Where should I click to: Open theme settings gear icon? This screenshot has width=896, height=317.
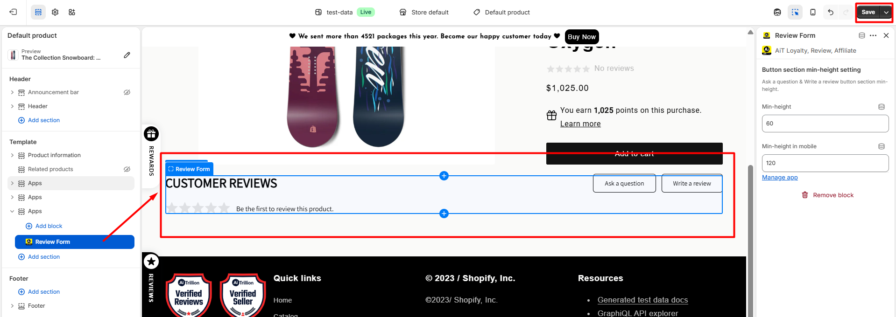(55, 12)
